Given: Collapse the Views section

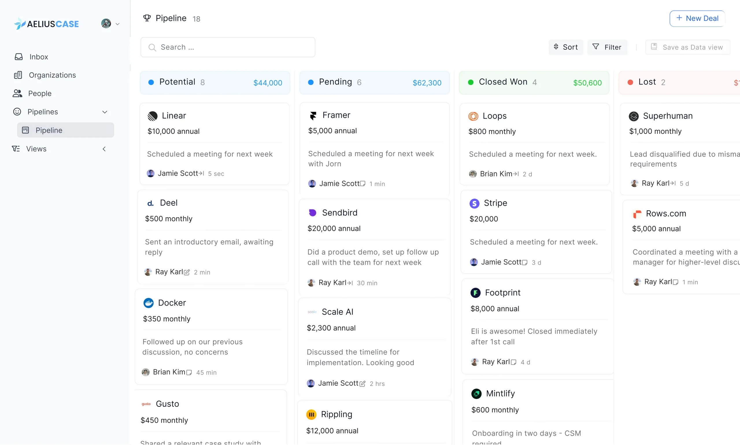Looking at the screenshot, I should coord(104,149).
